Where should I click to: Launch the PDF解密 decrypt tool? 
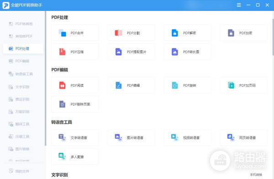(x=188, y=33)
